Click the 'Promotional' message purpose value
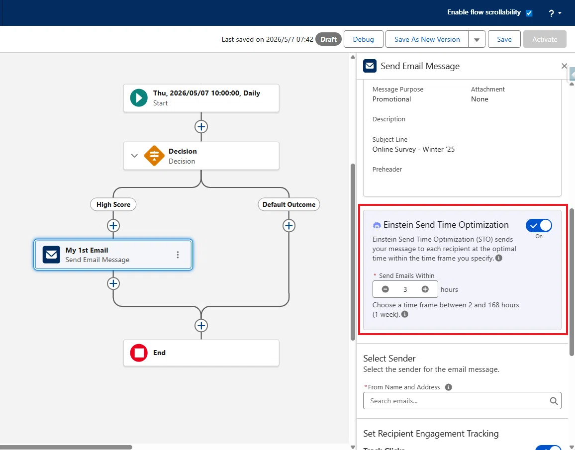Viewport: 575px width, 450px height. coord(391,99)
